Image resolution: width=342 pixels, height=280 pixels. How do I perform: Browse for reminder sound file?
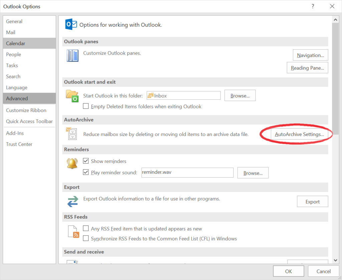tap(253, 173)
